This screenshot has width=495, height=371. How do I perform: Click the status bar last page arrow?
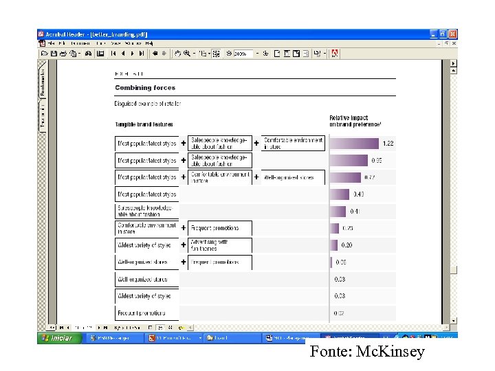(106, 328)
